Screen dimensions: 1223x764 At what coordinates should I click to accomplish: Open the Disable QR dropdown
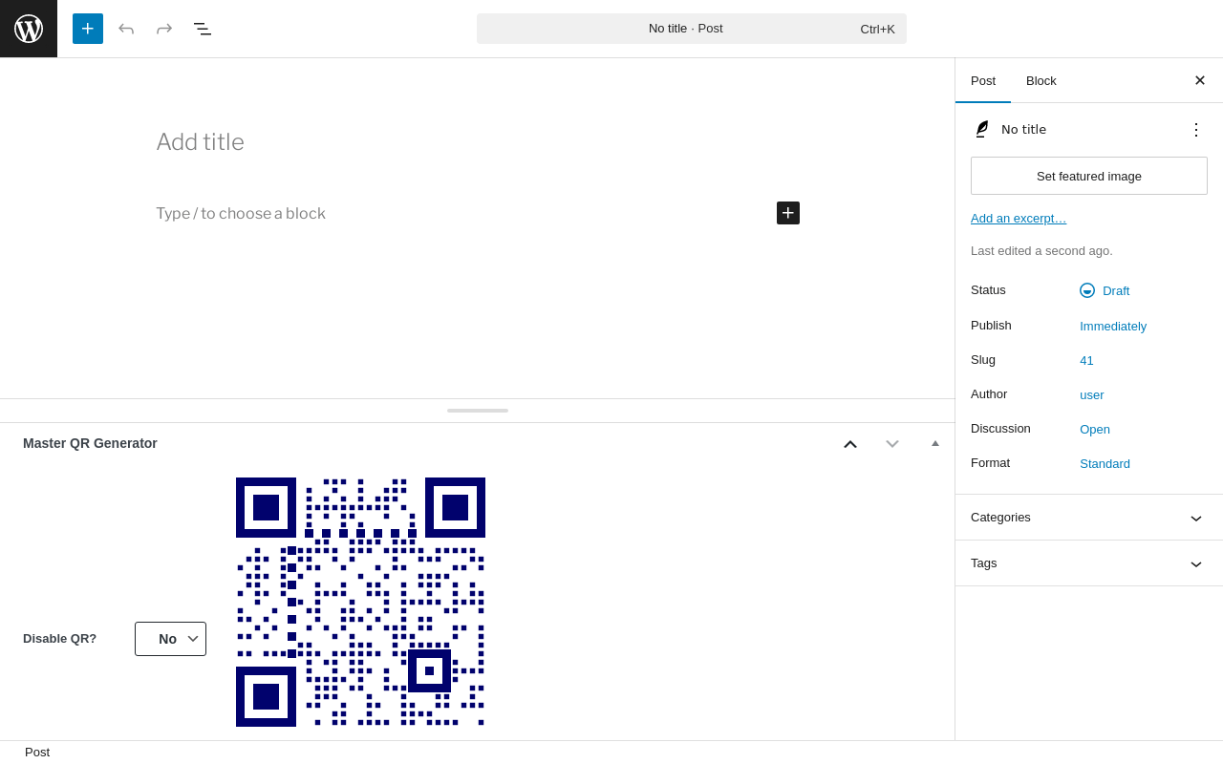point(170,639)
